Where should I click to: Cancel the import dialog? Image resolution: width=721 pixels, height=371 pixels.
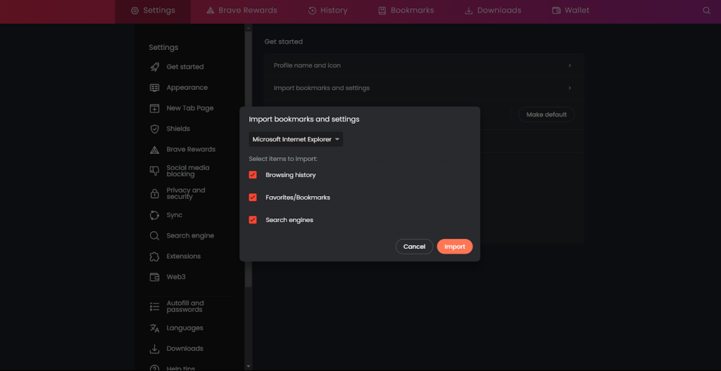[414, 247]
